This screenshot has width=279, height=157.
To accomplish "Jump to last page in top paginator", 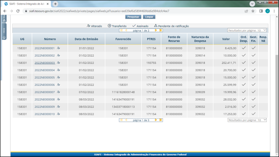I will click(160, 30).
